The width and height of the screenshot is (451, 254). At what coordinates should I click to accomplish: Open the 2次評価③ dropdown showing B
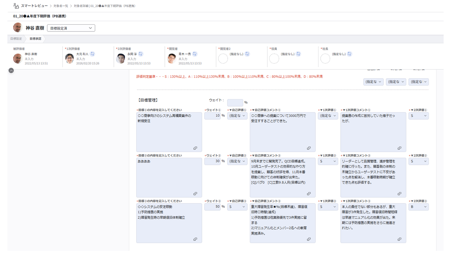tap(419, 207)
